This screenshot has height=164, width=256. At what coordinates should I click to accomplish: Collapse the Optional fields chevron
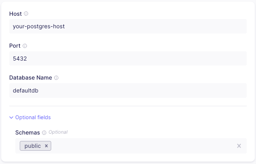pyautogui.click(x=11, y=118)
